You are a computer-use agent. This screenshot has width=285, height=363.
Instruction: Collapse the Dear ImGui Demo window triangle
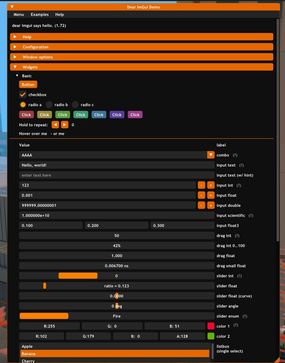tap(12, 7)
